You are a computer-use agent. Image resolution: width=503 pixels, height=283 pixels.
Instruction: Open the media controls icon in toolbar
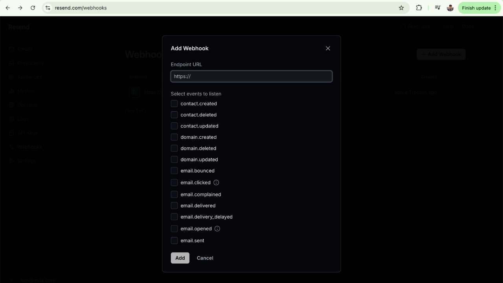(437, 8)
